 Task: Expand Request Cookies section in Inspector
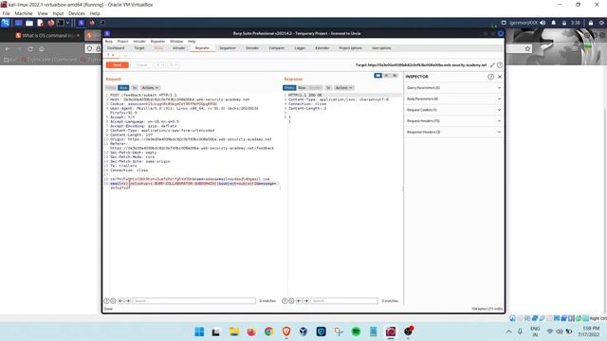click(453, 110)
